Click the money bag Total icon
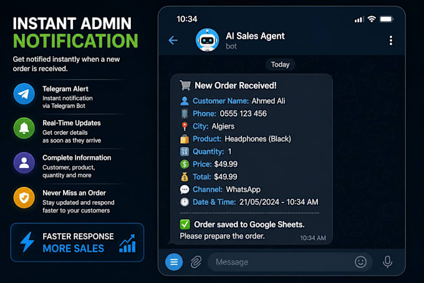424x283 pixels. tap(185, 177)
